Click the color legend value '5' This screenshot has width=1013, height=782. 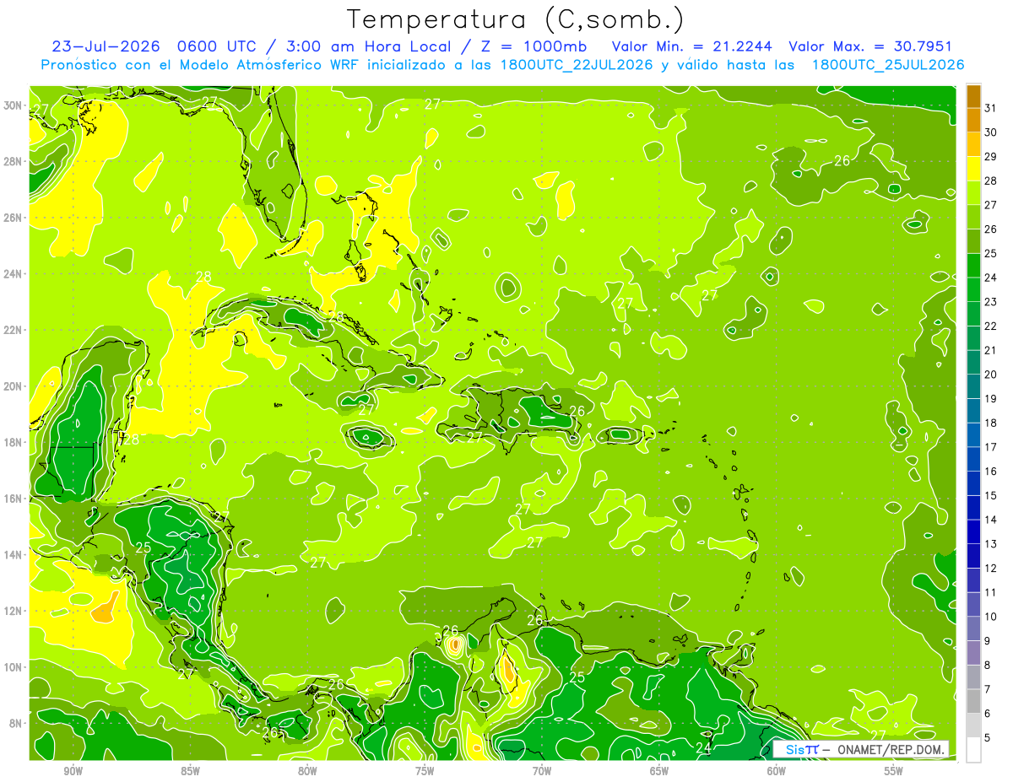(989, 738)
